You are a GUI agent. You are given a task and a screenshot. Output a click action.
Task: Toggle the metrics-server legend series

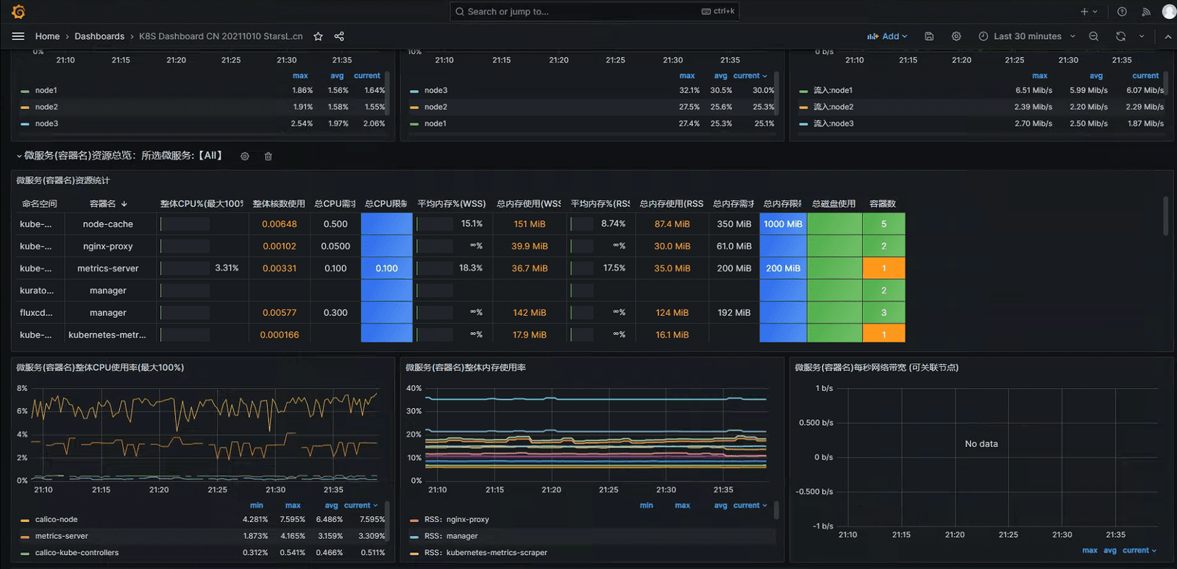pyautogui.click(x=61, y=536)
